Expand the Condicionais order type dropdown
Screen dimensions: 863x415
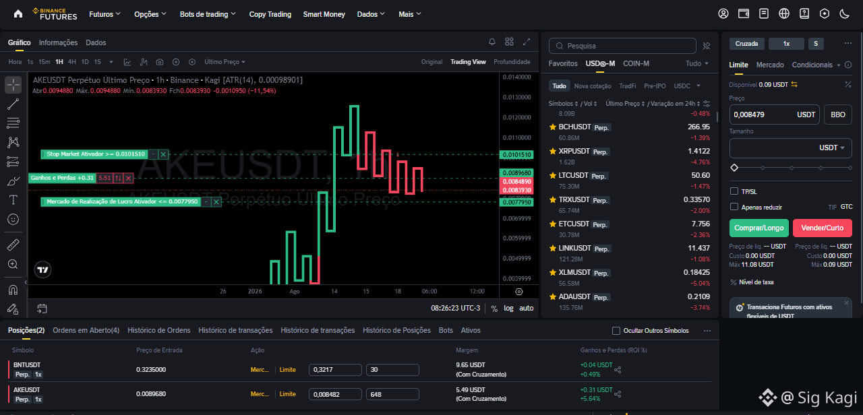(x=816, y=65)
